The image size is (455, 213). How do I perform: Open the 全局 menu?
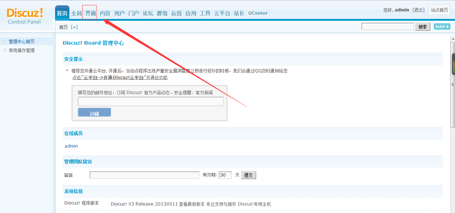point(76,13)
